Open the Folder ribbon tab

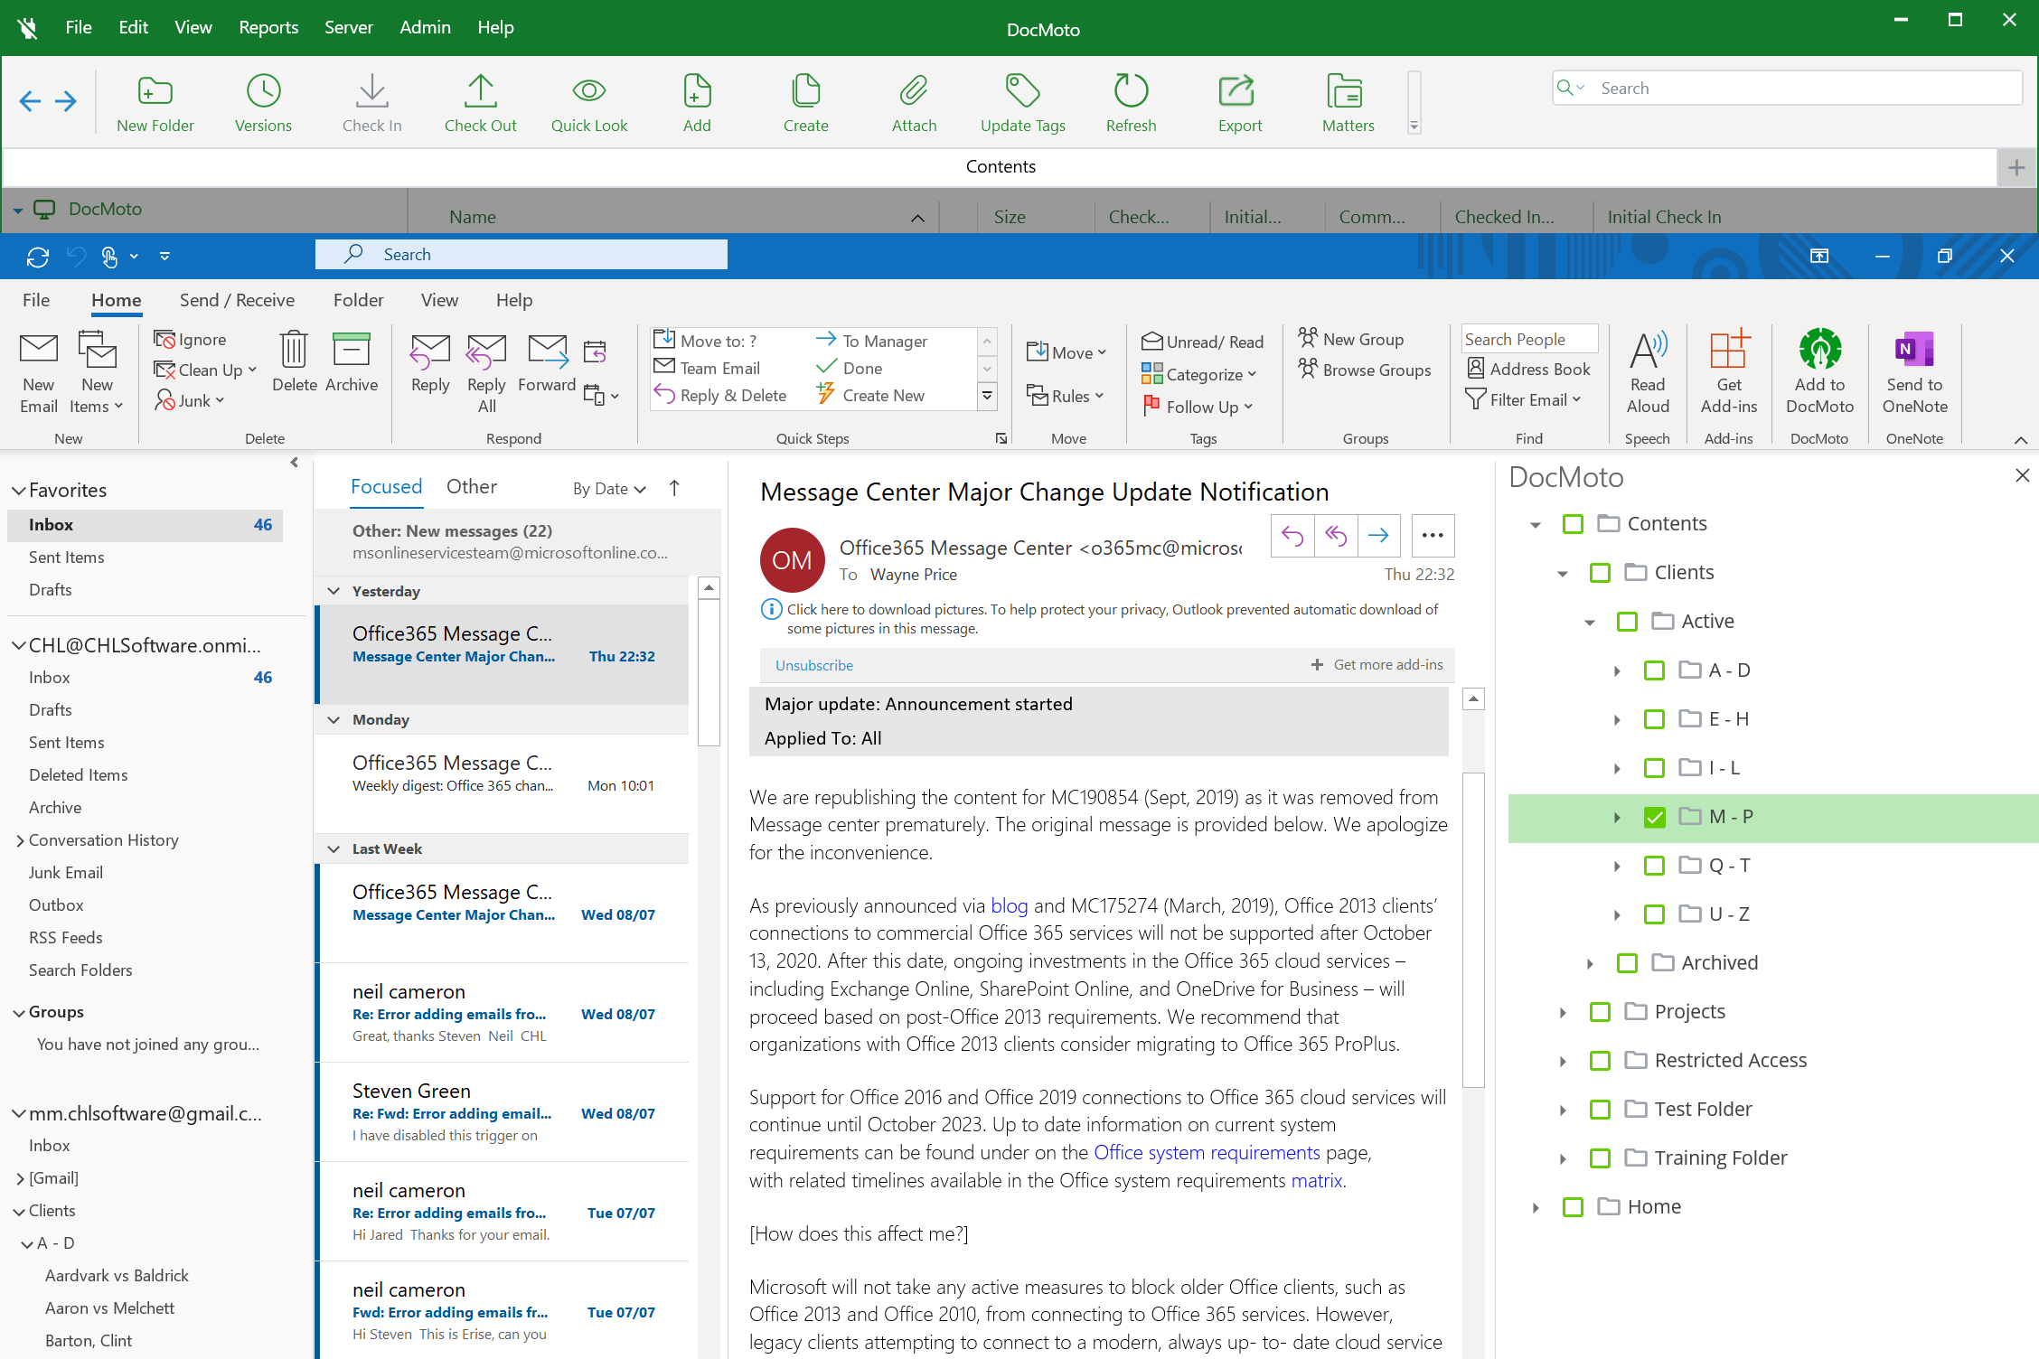pos(358,300)
